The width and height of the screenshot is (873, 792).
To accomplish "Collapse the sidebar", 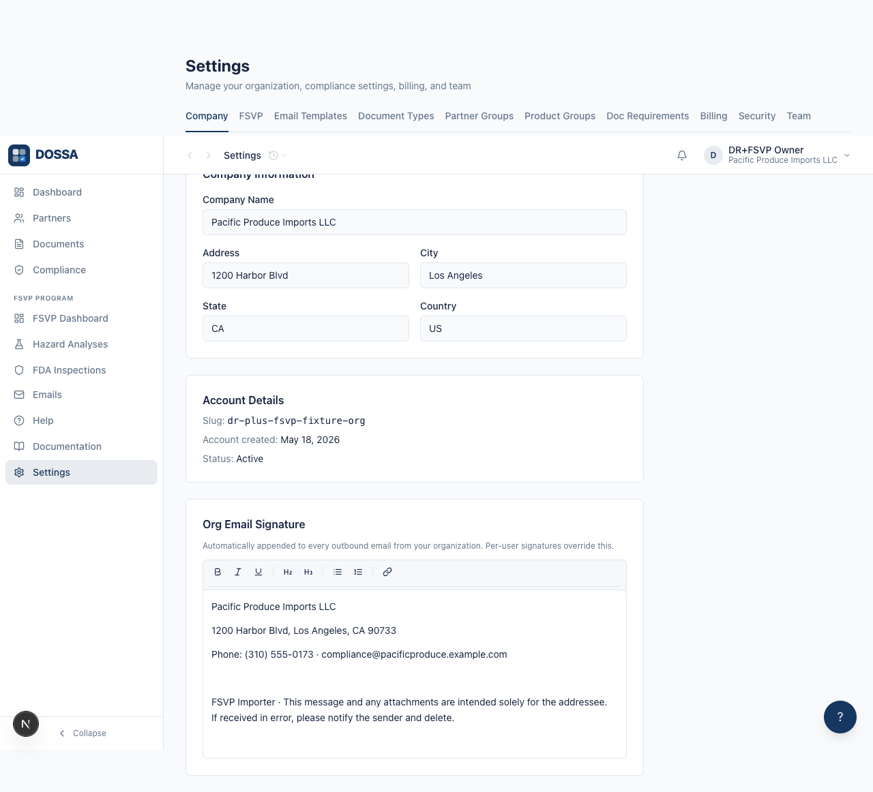I will point(83,733).
